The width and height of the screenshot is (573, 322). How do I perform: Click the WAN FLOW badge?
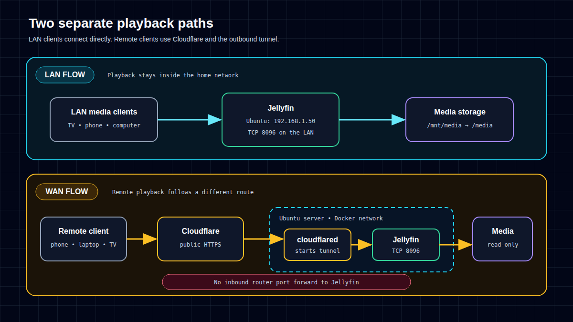click(x=67, y=192)
